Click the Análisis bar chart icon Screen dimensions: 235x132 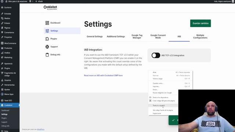click(2, 53)
